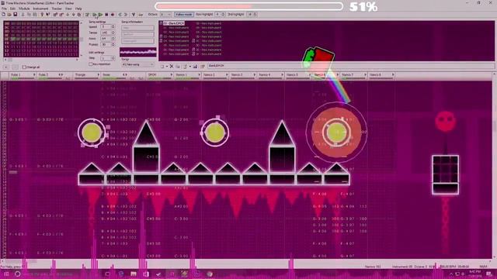Open load instrument dropdown arrow
Screen dimensions: 497x279
(189, 67)
